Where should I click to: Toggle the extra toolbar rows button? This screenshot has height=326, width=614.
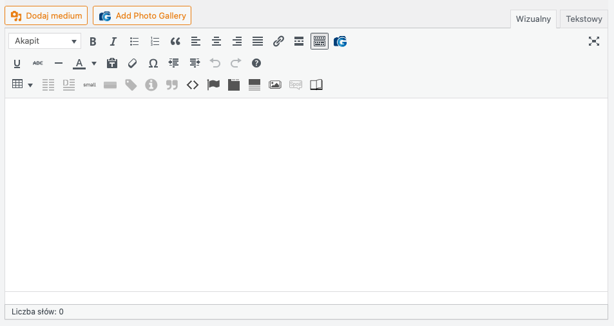pos(320,41)
